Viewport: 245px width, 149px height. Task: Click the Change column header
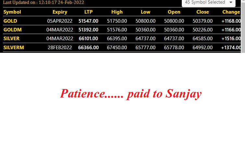(231, 12)
